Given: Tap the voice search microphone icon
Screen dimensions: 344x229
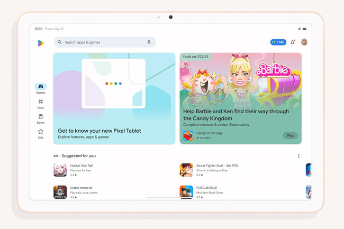Looking at the screenshot, I should click(149, 42).
